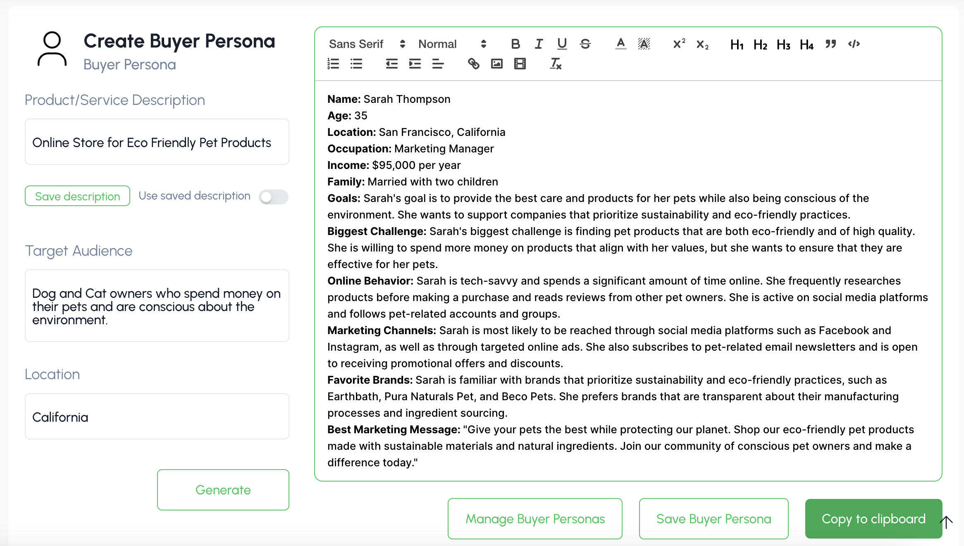Clear formatting with the Tx icon
This screenshot has width=964, height=546.
[x=555, y=64]
